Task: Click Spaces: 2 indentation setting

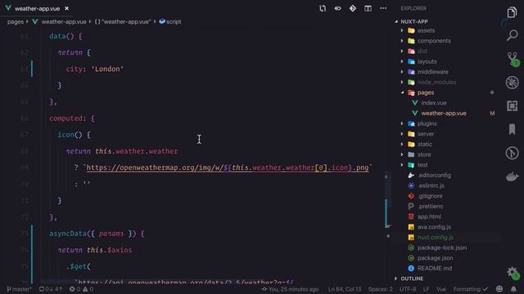Action: pos(380,289)
